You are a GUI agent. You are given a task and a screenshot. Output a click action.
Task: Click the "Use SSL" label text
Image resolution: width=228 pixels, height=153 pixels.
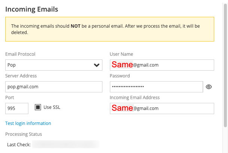point(52,107)
